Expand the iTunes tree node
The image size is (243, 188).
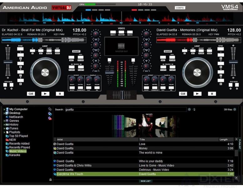click(4, 128)
